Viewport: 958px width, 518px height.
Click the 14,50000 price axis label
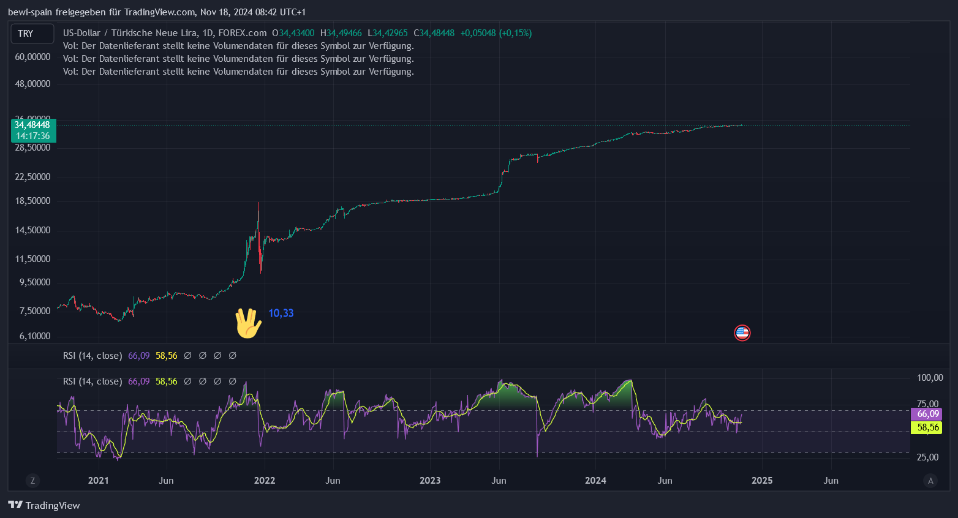(32, 230)
